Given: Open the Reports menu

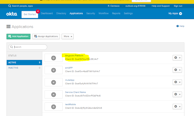Looking at the screenshot, I should pyautogui.click(x=116, y=13).
